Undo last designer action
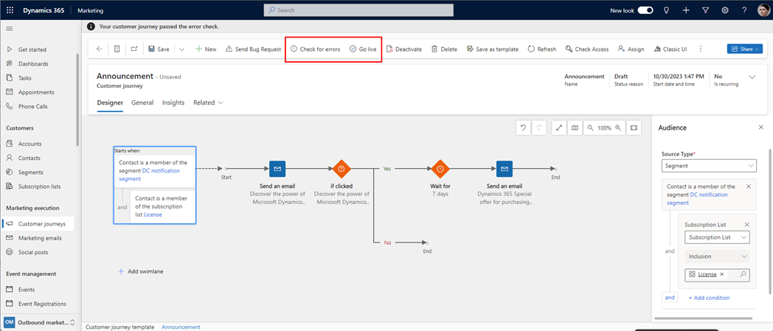The image size is (773, 331). coord(523,128)
